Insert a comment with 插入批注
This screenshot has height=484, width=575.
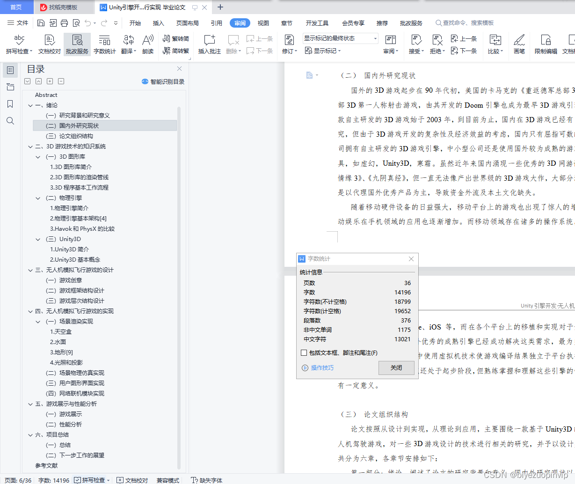coord(210,44)
